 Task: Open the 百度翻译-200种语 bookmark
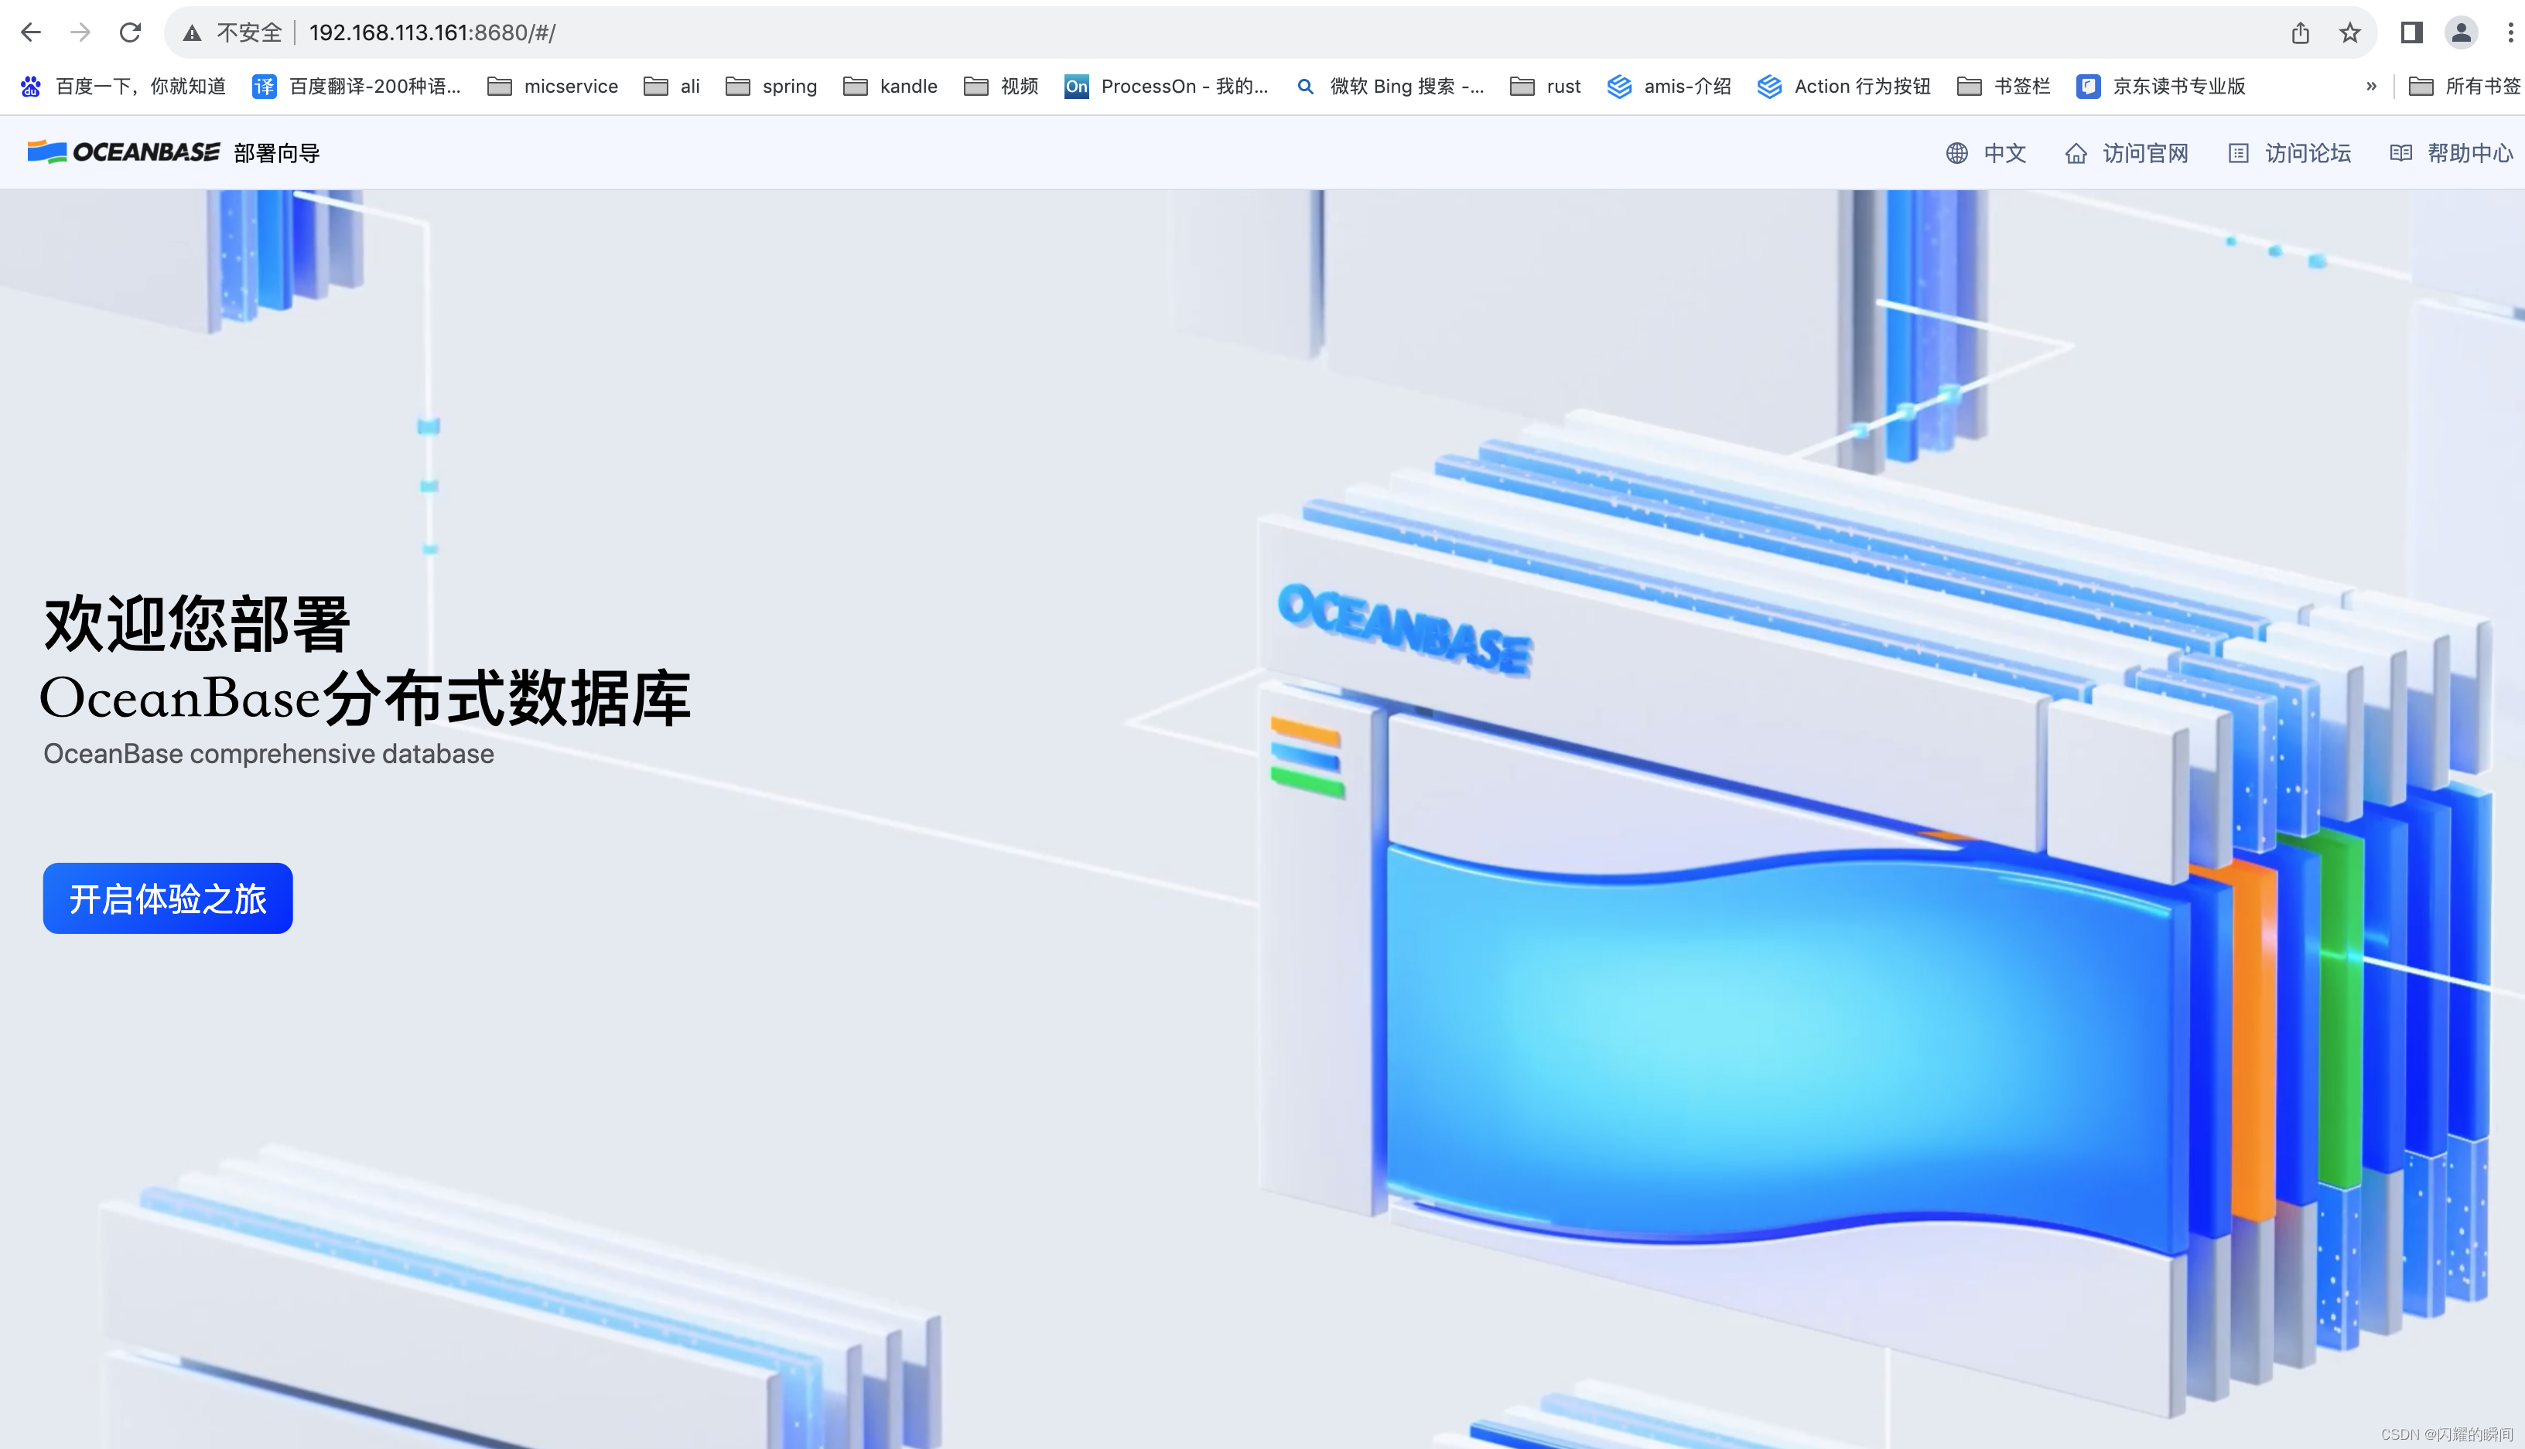[357, 87]
